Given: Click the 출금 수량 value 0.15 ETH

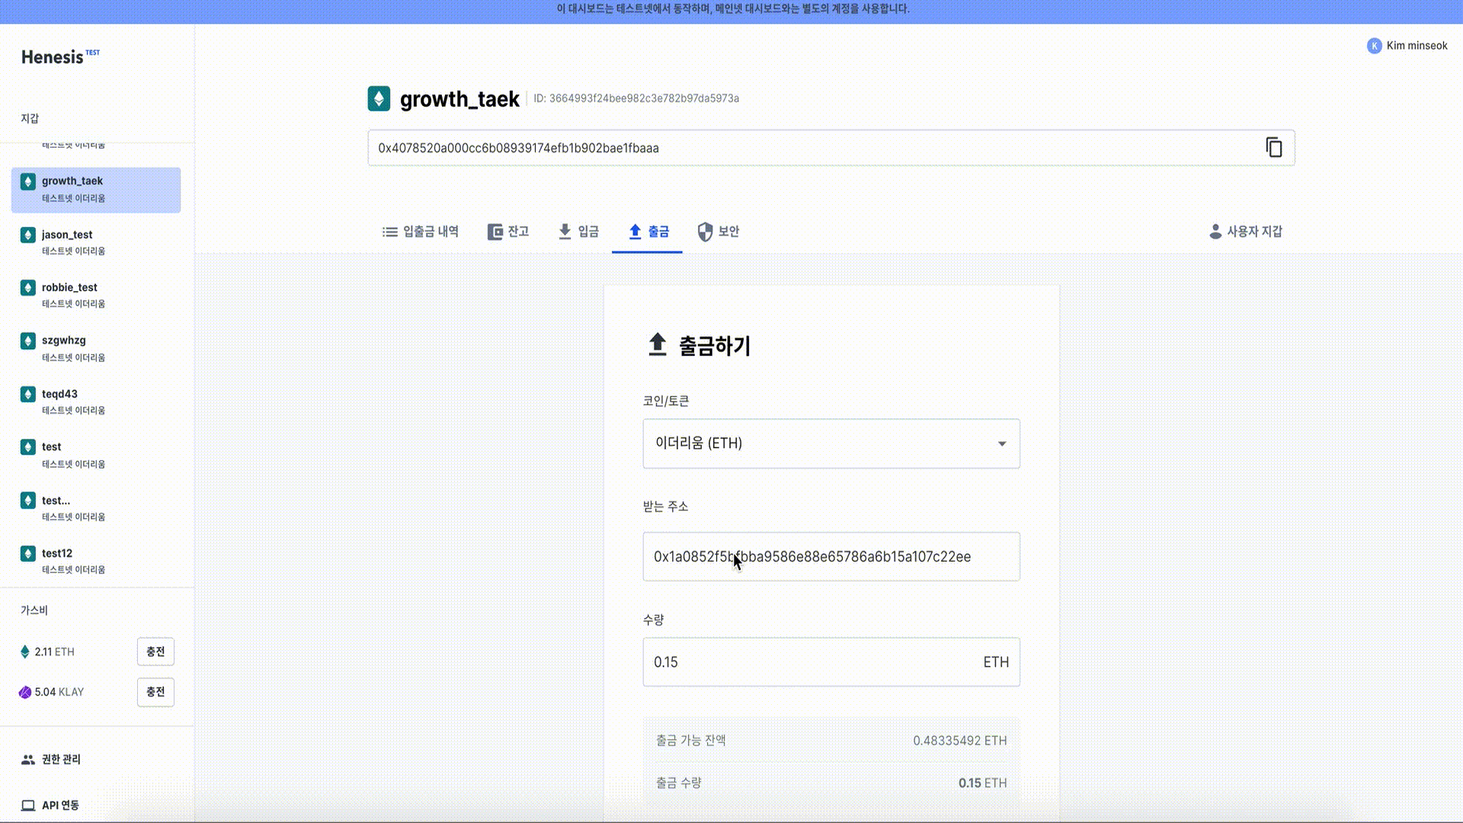Looking at the screenshot, I should coord(982,783).
